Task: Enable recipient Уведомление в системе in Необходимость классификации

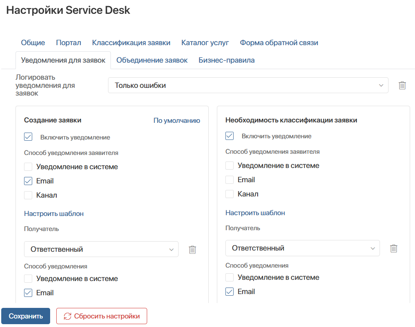Action: tap(230, 277)
